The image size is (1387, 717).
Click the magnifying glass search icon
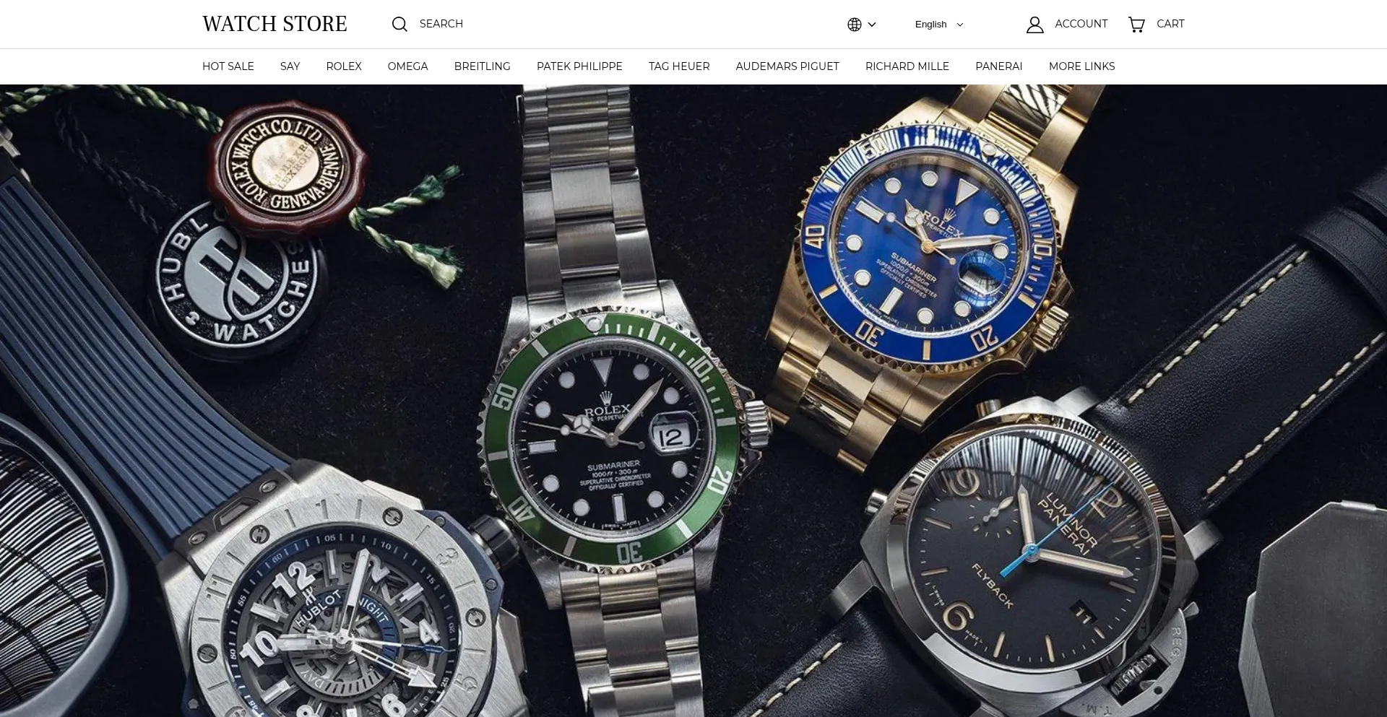point(399,25)
